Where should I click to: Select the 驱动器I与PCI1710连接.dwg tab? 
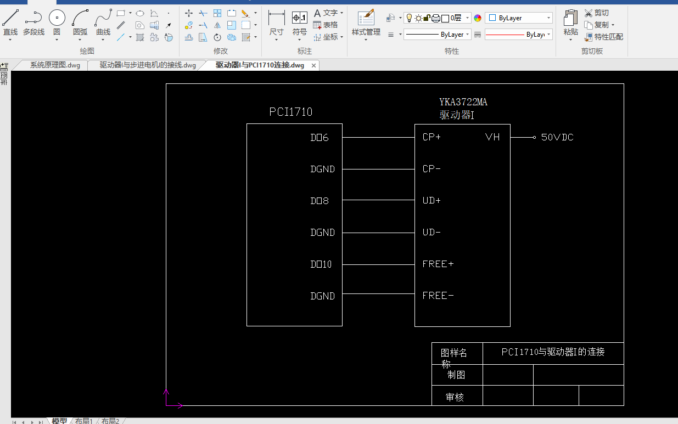260,65
